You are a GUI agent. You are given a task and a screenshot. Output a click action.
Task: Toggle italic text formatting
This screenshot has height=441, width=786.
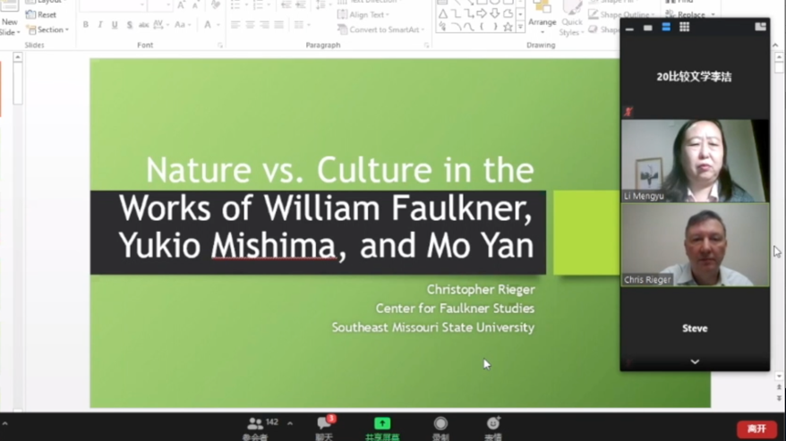[x=100, y=25]
